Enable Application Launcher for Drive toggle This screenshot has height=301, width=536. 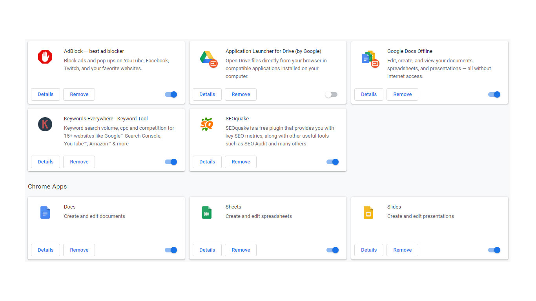331,94
